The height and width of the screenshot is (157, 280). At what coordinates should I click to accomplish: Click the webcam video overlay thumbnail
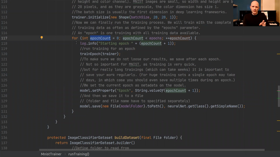(256, 13)
